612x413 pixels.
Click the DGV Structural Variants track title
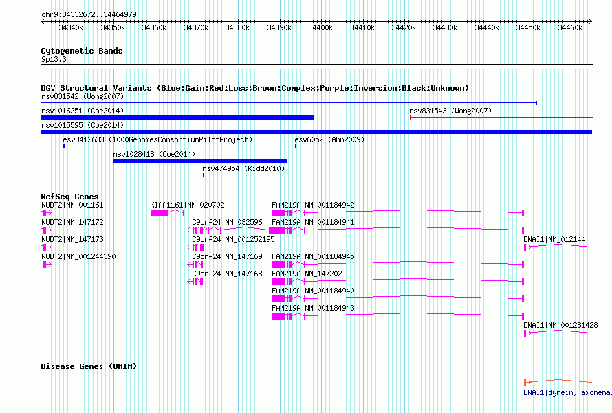coord(255,88)
